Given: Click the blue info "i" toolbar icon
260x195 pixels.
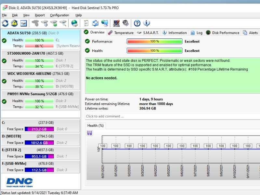Looking at the screenshot, I should (147, 23).
